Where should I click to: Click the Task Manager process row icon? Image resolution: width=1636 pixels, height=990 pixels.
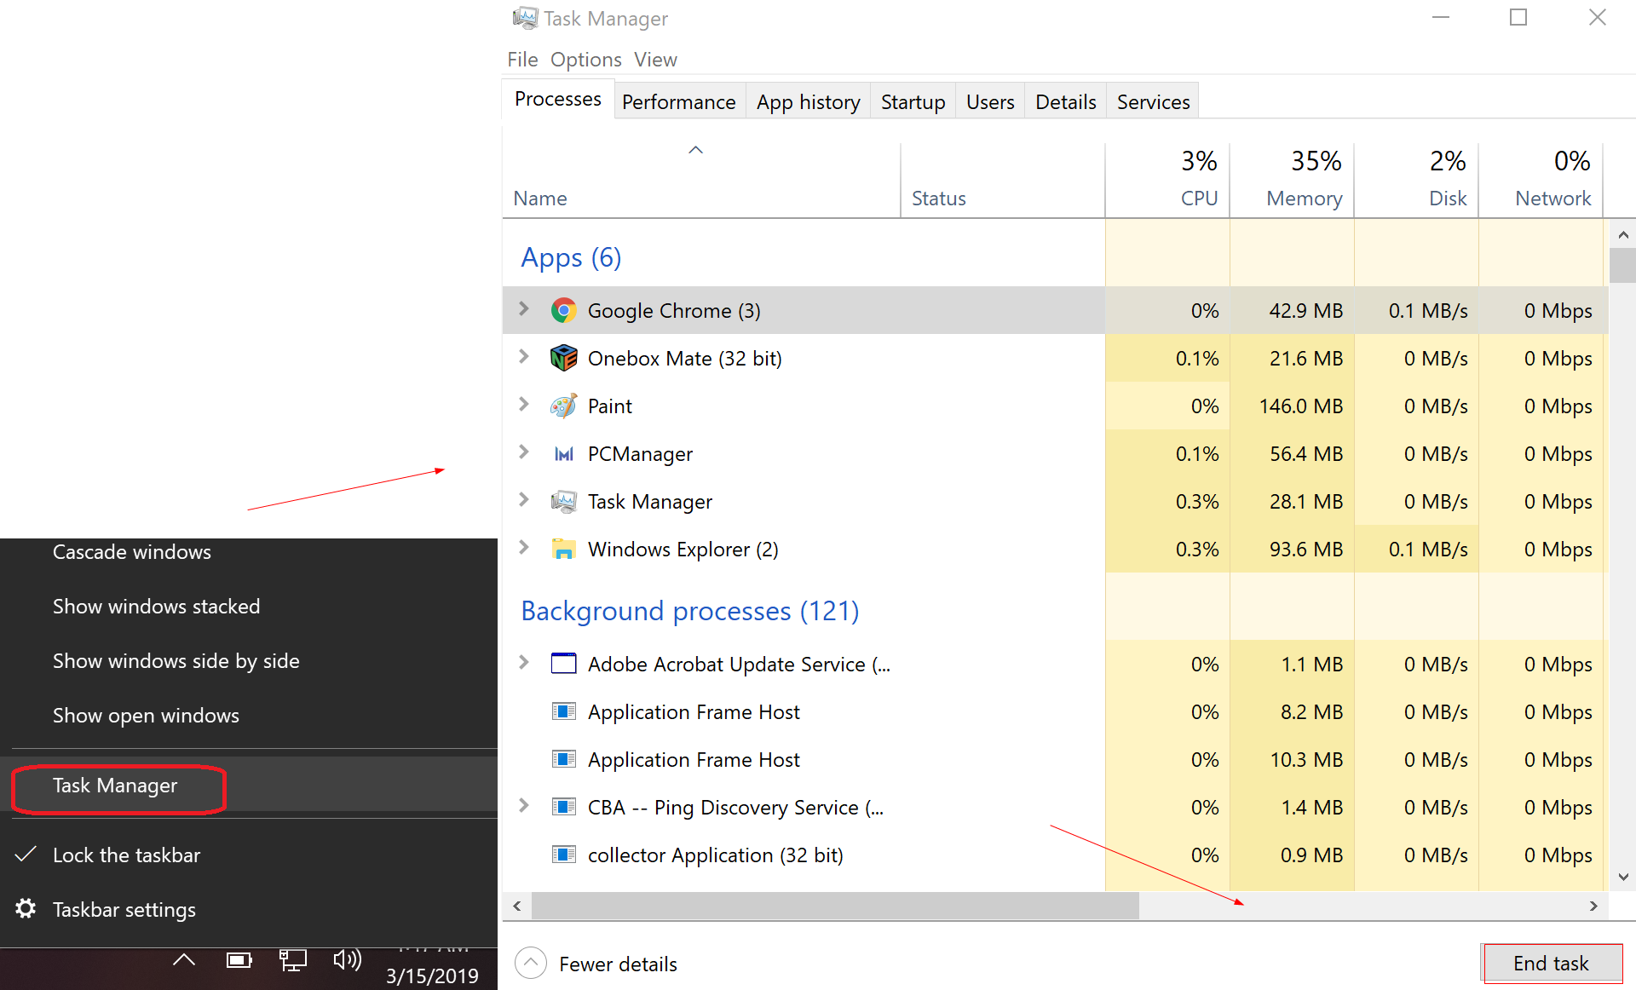(x=563, y=502)
